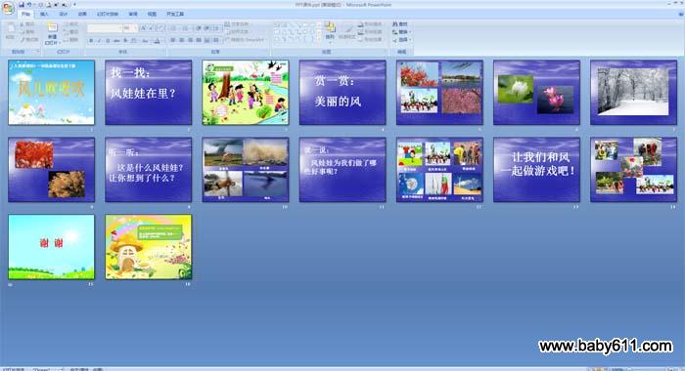The image size is (685, 371).
Task: Toggle Underline formatting in the font group
Action: [x=108, y=41]
